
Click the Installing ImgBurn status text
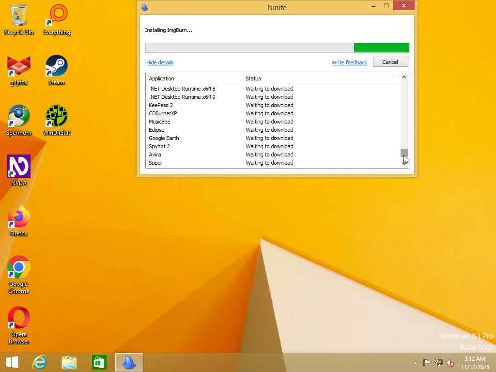(169, 30)
